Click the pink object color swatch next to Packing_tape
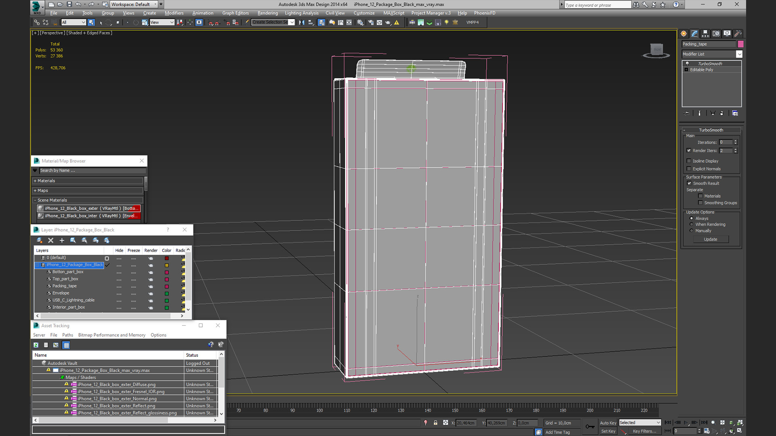This screenshot has width=776, height=436. (740, 44)
